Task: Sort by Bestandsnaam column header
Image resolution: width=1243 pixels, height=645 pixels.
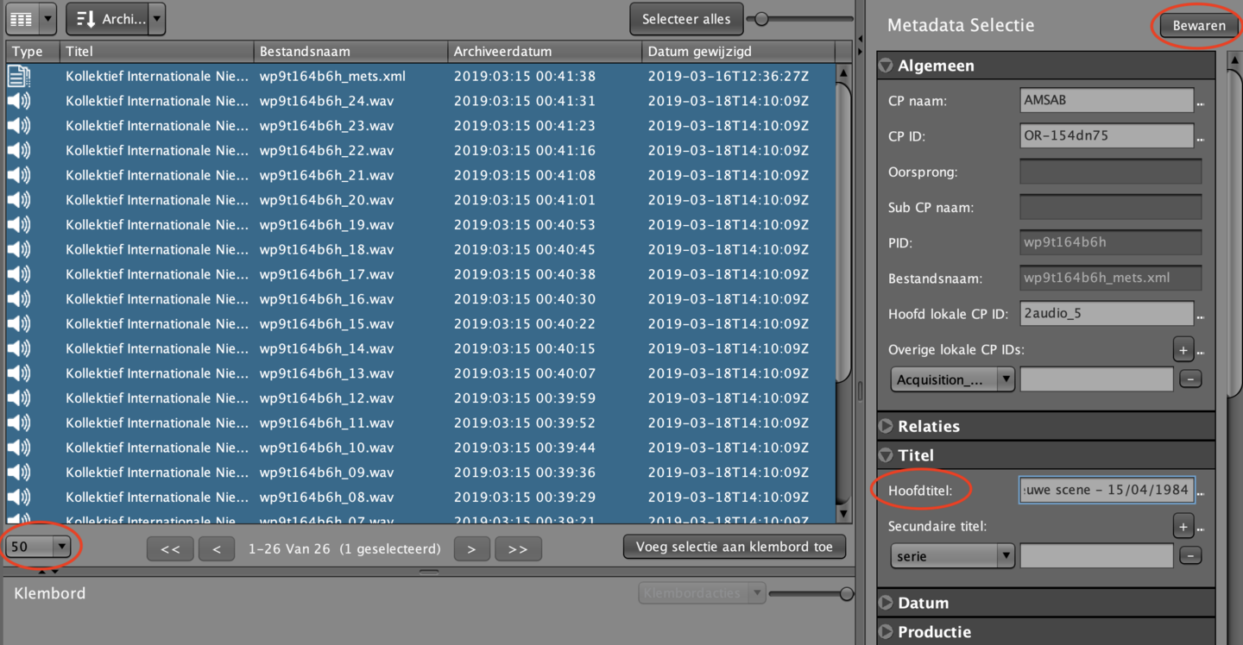Action: (x=350, y=52)
